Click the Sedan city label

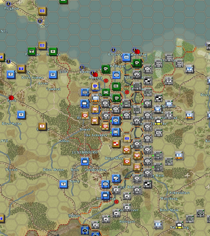coord(64,141)
